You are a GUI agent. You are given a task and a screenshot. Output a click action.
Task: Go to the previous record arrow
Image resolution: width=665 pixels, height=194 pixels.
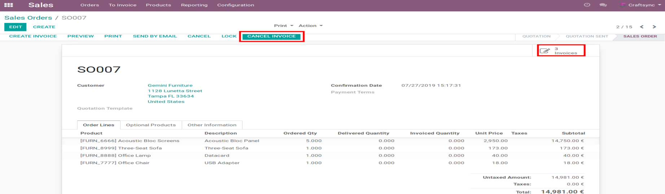coord(642,27)
